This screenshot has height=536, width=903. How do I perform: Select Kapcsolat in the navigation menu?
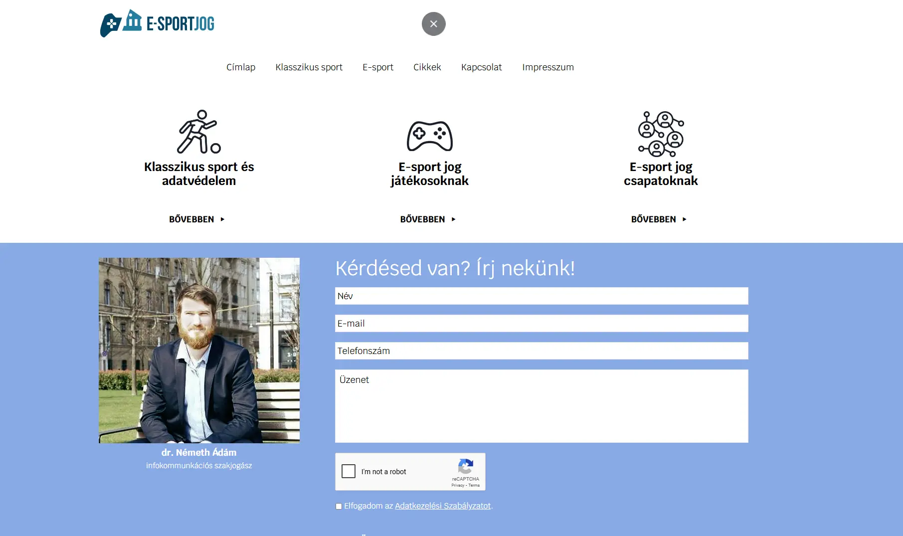(481, 67)
